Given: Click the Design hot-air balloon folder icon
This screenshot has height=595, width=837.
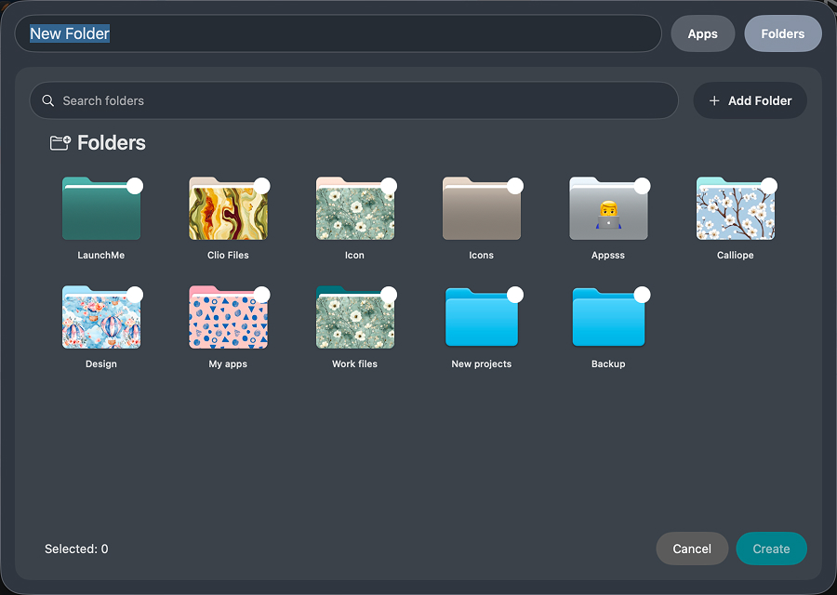Looking at the screenshot, I should [100, 317].
